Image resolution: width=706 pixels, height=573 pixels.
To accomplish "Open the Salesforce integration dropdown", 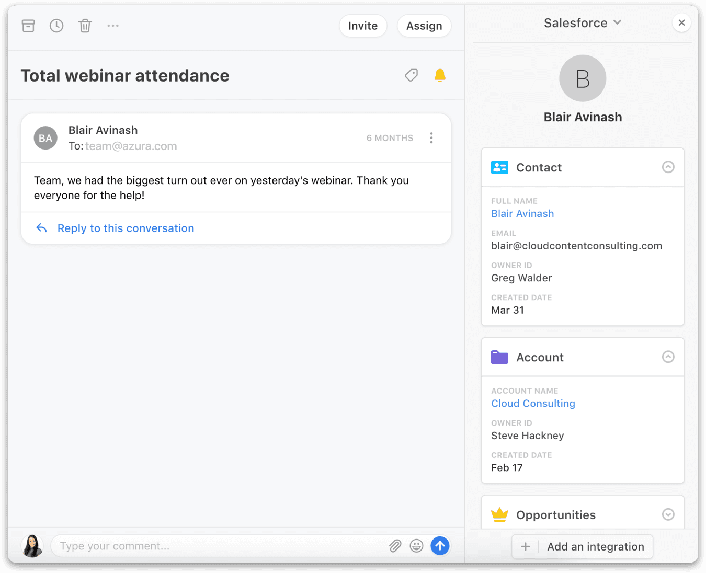I will [582, 23].
